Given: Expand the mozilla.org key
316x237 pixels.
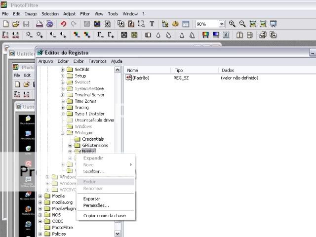Looking at the screenshot, I should click(x=40, y=202).
